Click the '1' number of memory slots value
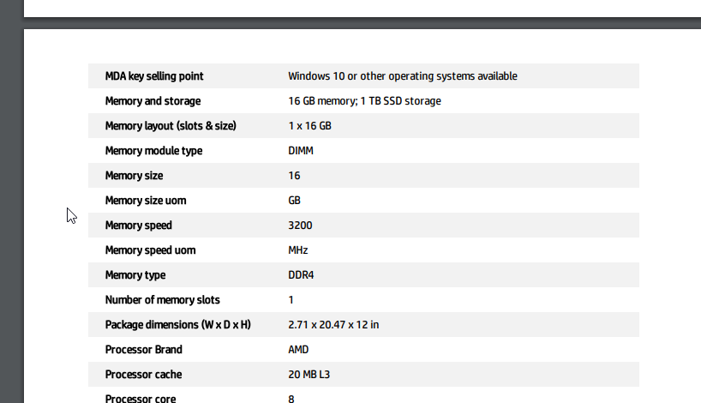 tap(291, 300)
